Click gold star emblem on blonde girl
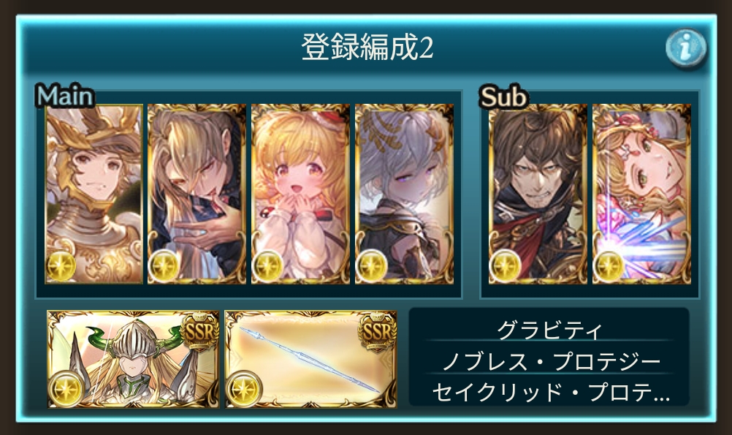The width and height of the screenshot is (732, 435). point(268,266)
